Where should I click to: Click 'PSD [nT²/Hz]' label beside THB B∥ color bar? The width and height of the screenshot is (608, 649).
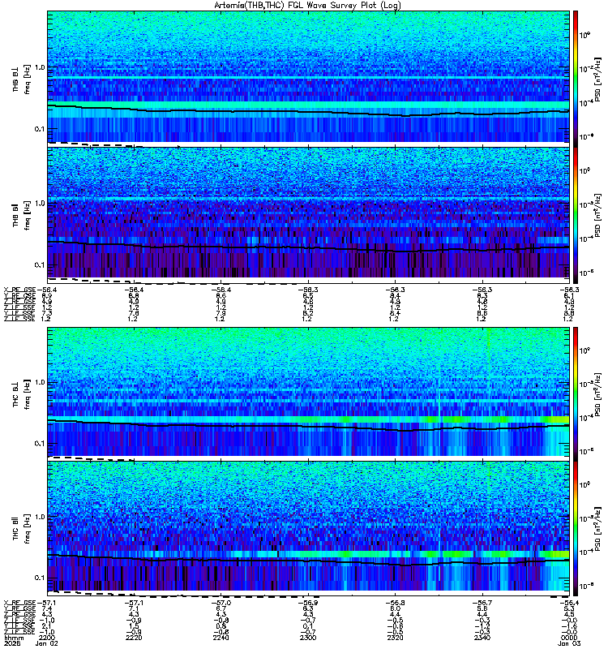pos(598,215)
